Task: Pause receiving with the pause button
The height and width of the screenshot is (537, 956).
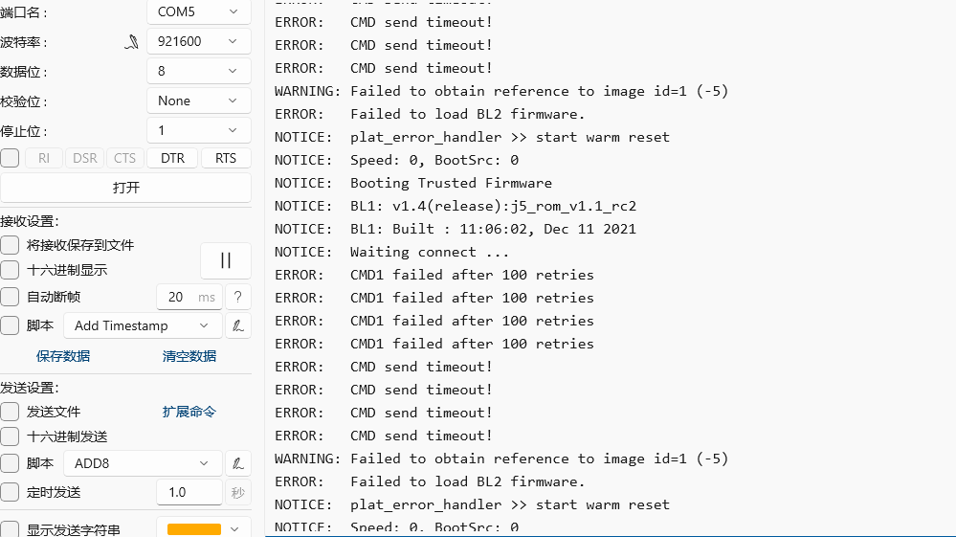Action: (x=226, y=260)
